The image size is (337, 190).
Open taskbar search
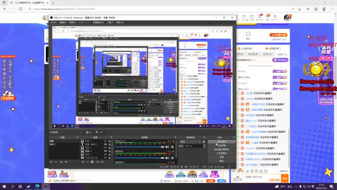click(x=13, y=187)
